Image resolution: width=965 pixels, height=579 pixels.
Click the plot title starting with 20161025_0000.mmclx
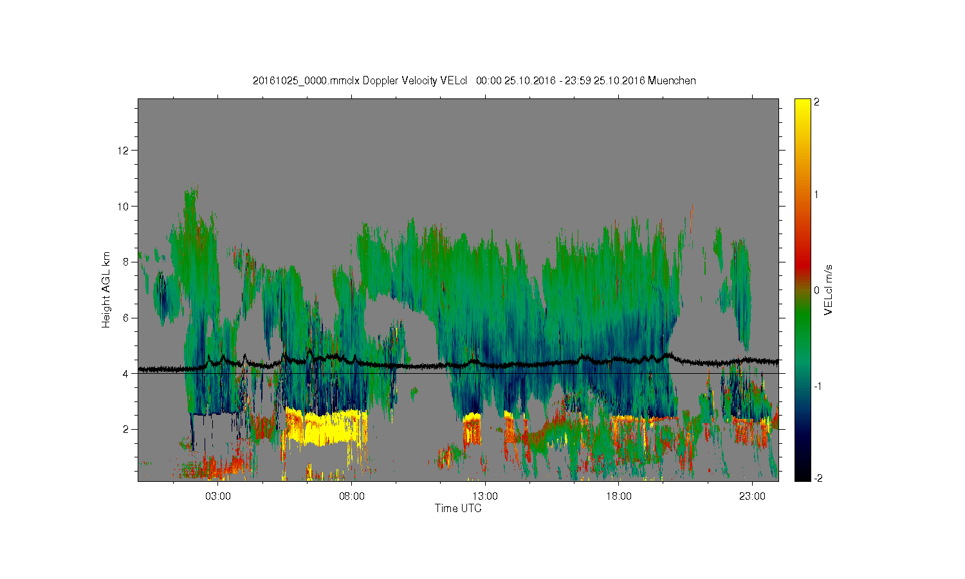[474, 81]
